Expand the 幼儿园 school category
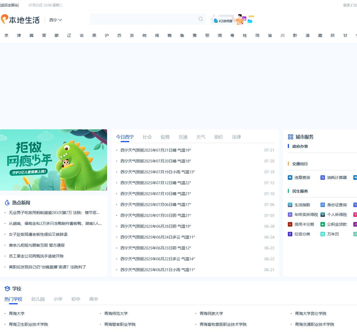Screen dimensions: 357x333 click(x=38, y=299)
